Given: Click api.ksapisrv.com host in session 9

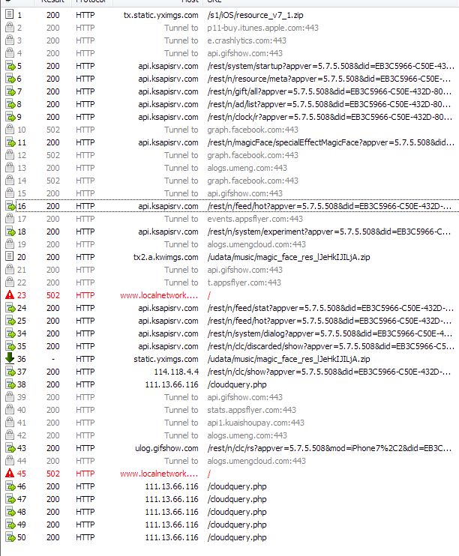Looking at the screenshot, I should pyautogui.click(x=168, y=117).
